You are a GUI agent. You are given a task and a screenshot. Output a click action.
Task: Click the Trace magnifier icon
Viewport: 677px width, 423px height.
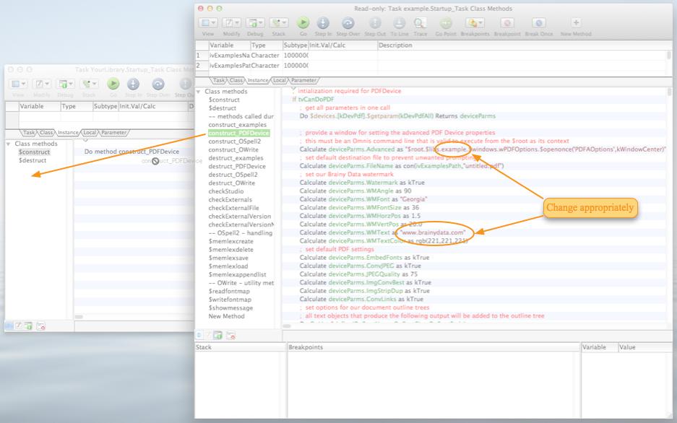420,23
